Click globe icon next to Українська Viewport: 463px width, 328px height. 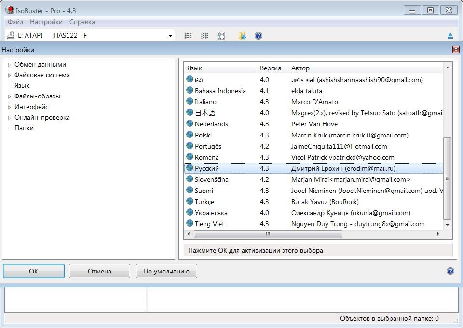pos(190,213)
